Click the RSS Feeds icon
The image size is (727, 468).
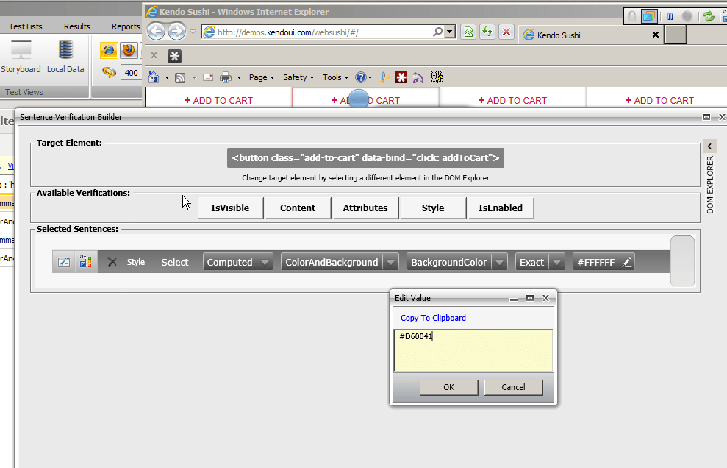tap(180, 77)
